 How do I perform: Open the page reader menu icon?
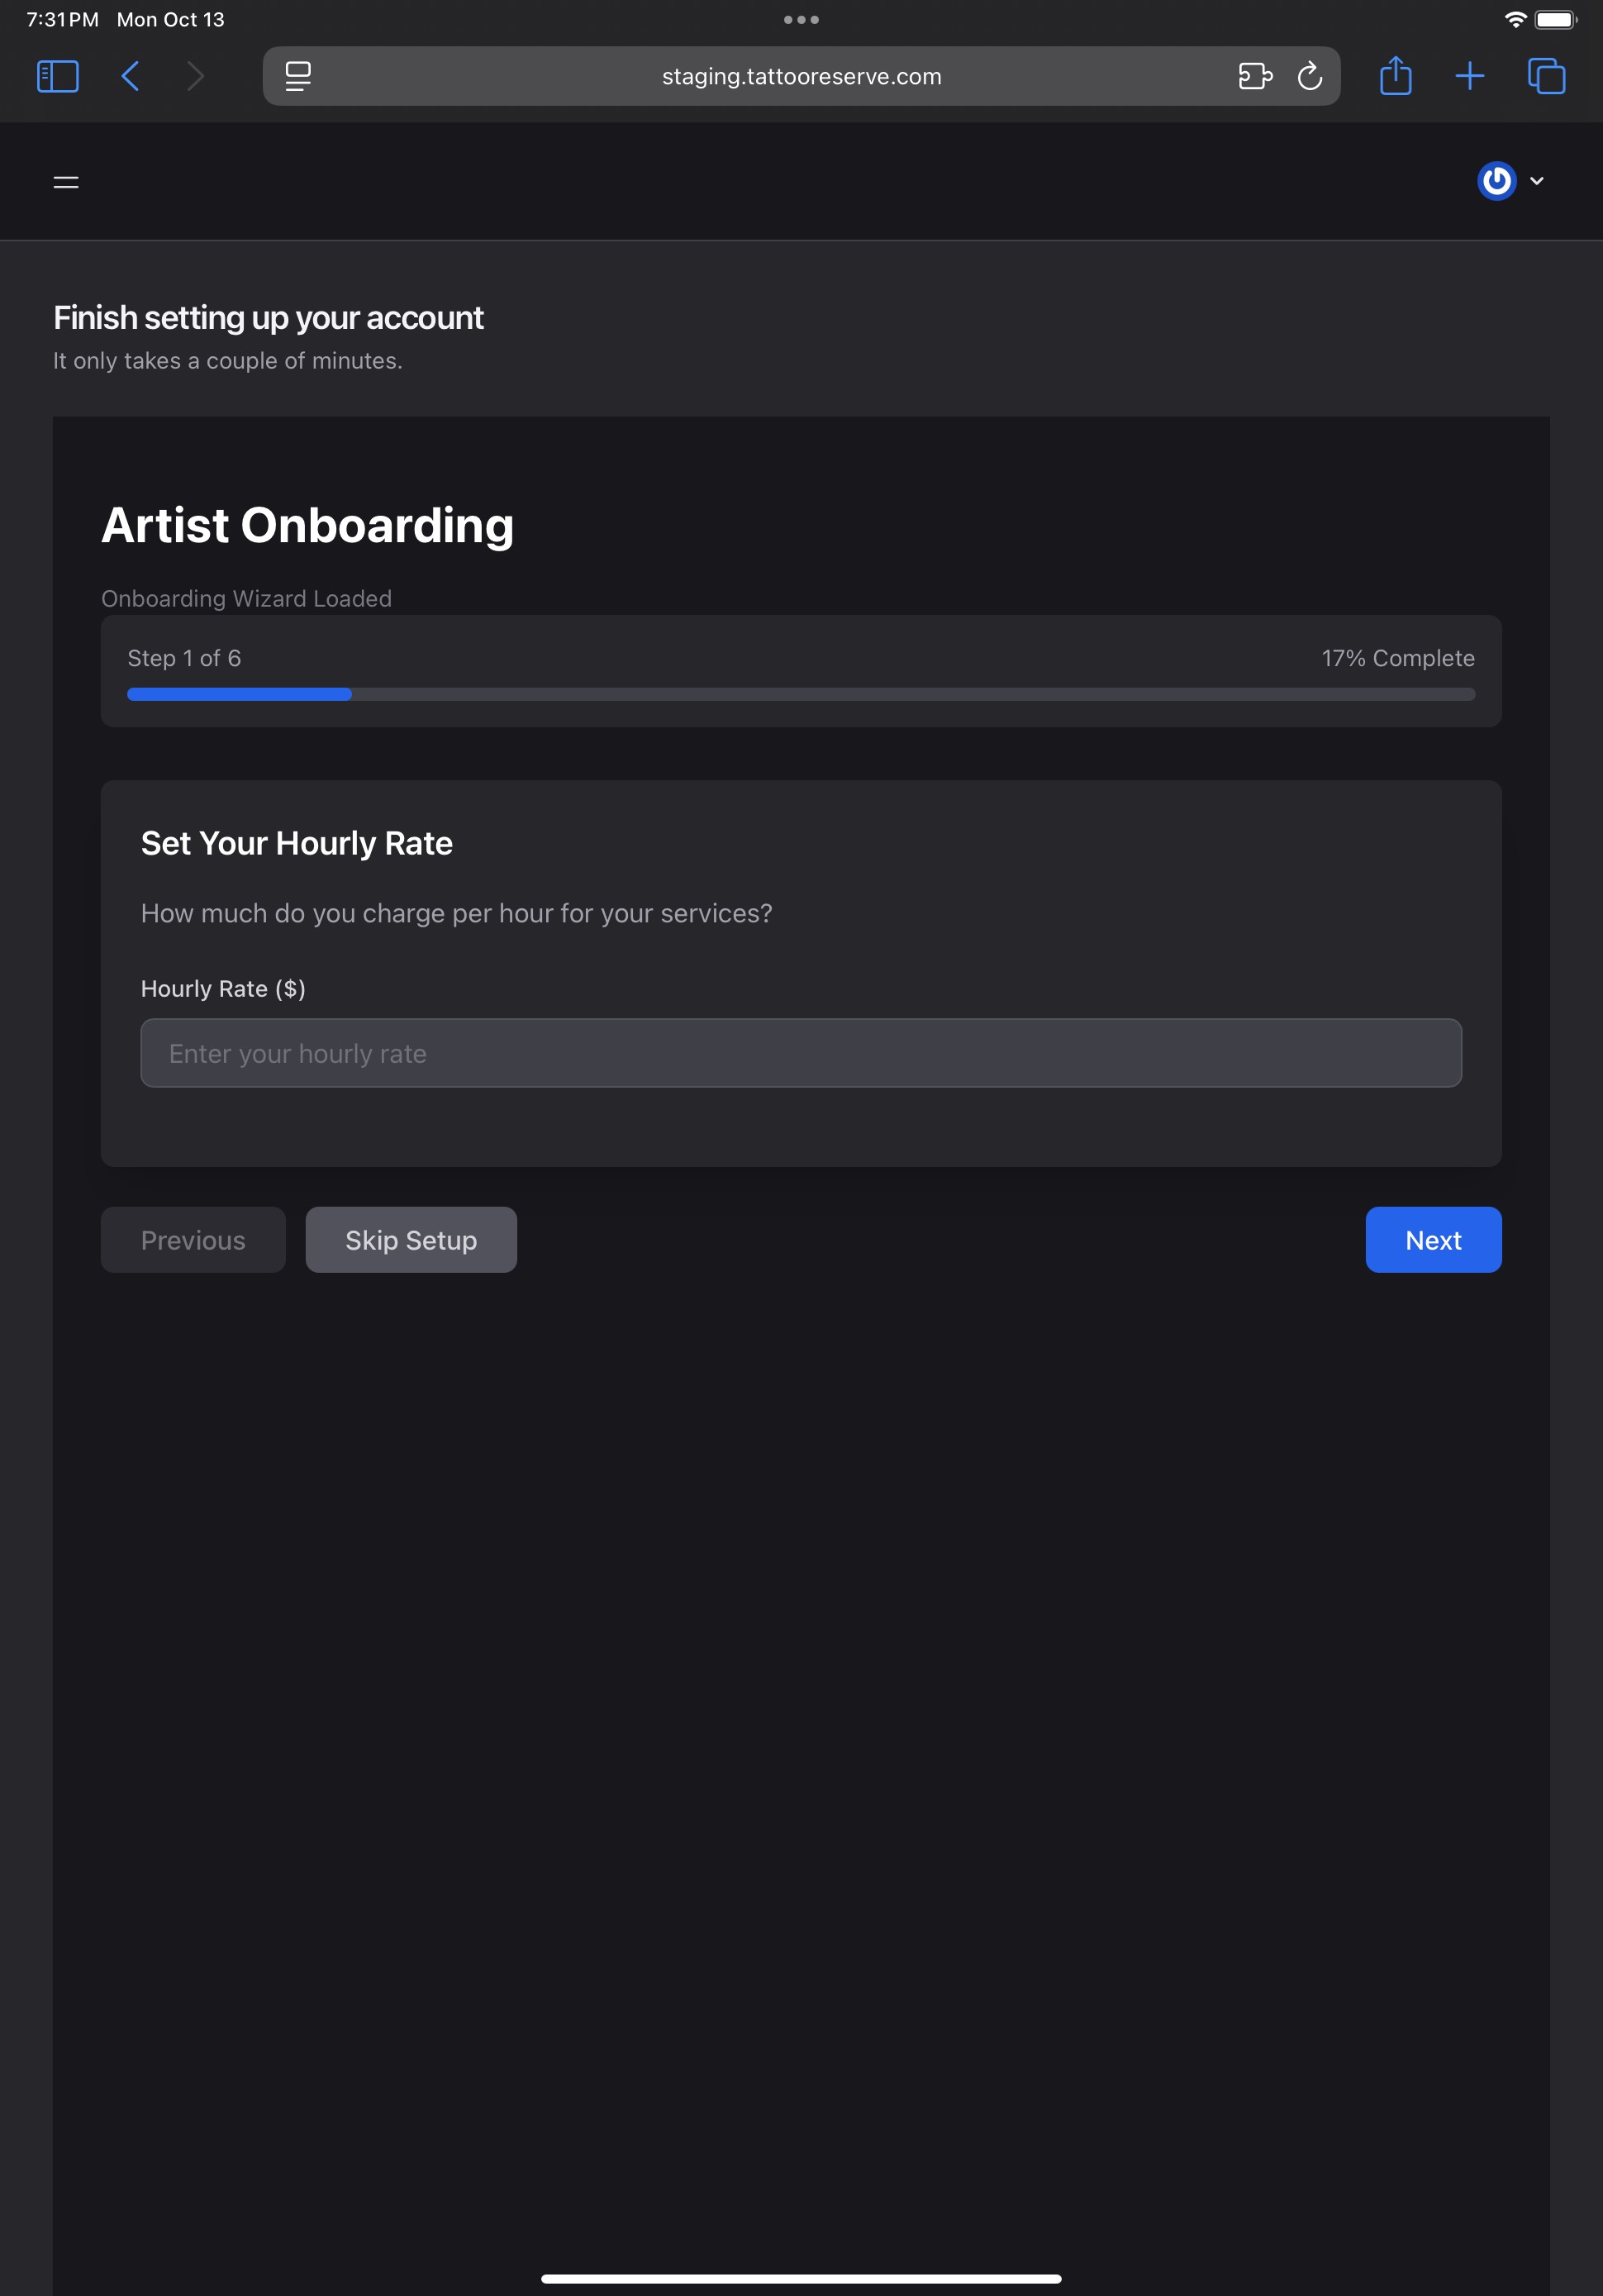pos(298,76)
